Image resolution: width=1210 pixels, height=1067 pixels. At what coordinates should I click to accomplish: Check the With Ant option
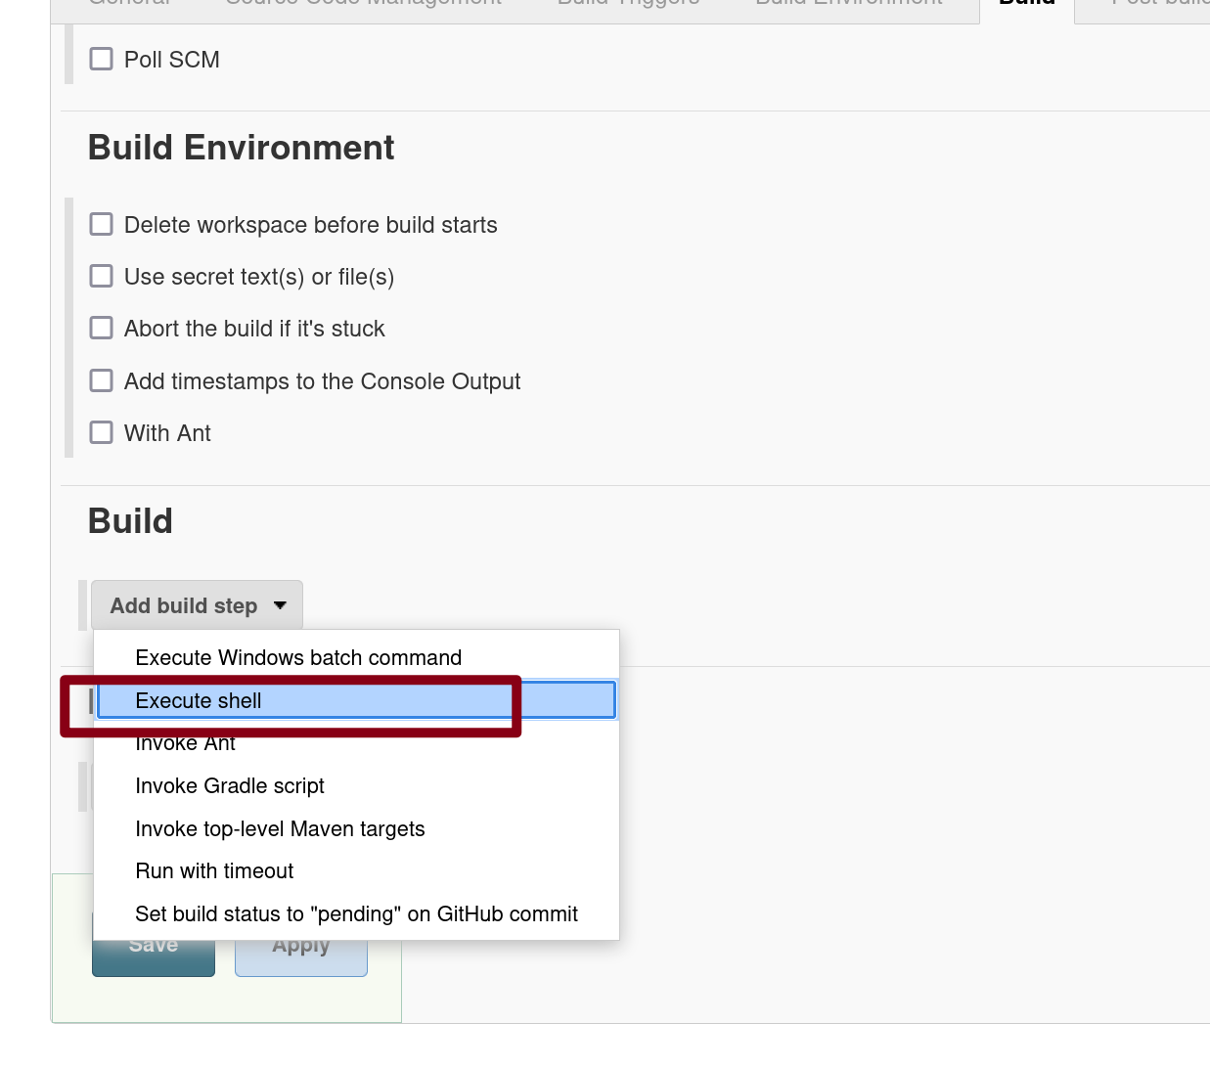click(x=102, y=432)
